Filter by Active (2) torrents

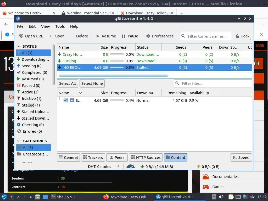pyautogui.click(x=33, y=92)
